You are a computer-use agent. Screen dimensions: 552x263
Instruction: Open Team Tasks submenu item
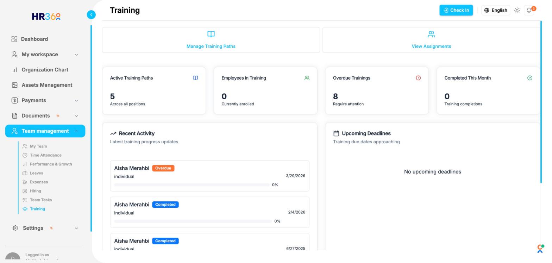[x=40, y=200]
